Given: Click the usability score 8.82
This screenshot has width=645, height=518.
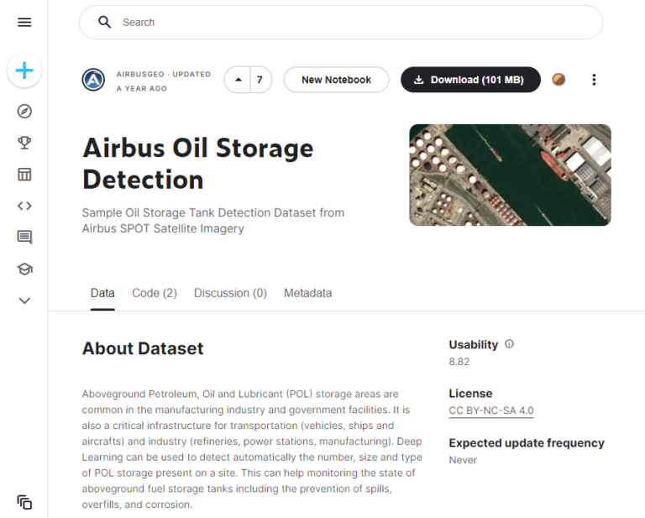Looking at the screenshot, I should [x=459, y=362].
